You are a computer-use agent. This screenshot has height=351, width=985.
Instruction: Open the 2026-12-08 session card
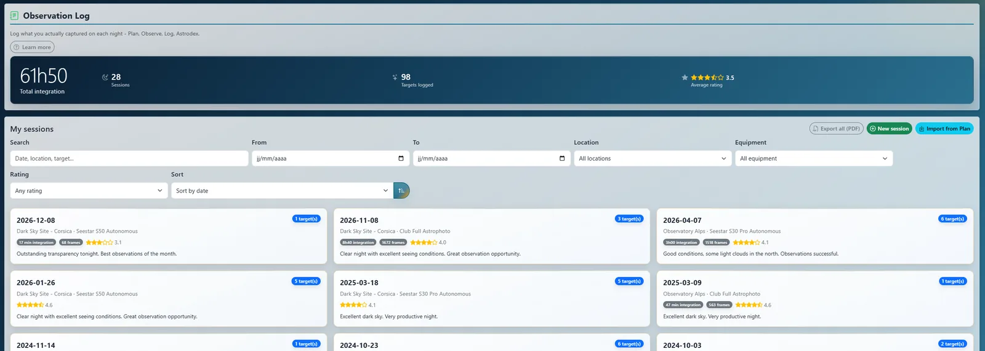[168, 236]
